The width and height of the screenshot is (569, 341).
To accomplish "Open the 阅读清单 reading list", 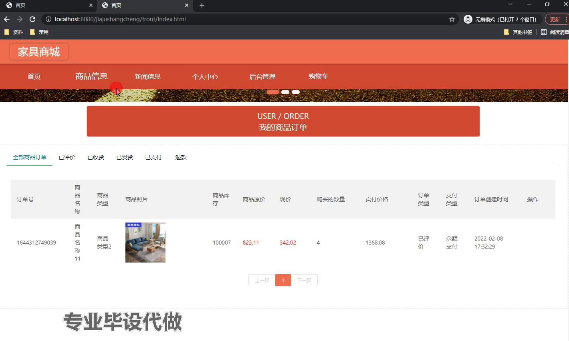I will click(x=555, y=32).
